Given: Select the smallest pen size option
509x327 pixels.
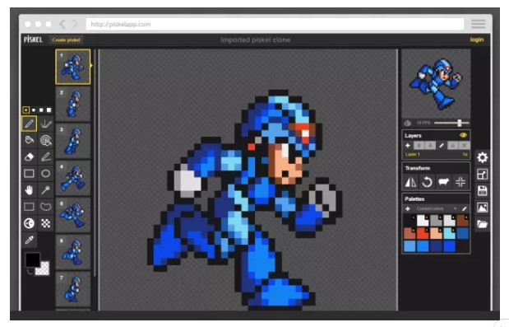Looking at the screenshot, I should pyautogui.click(x=26, y=110).
